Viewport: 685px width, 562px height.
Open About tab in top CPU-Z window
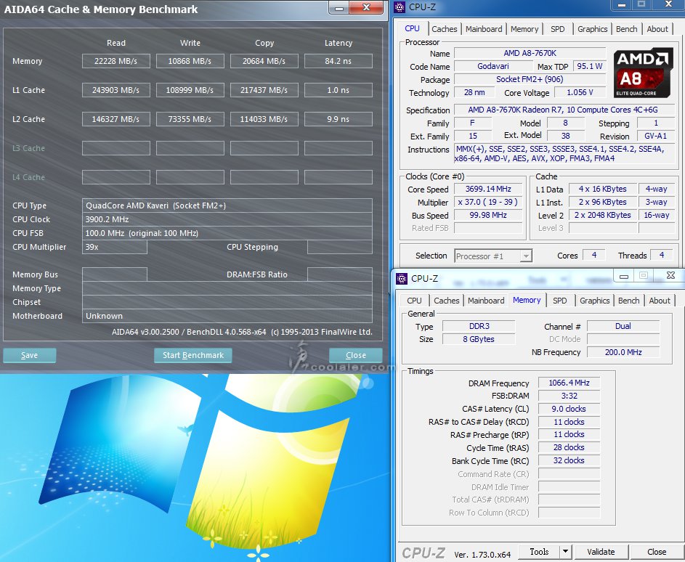tap(657, 29)
